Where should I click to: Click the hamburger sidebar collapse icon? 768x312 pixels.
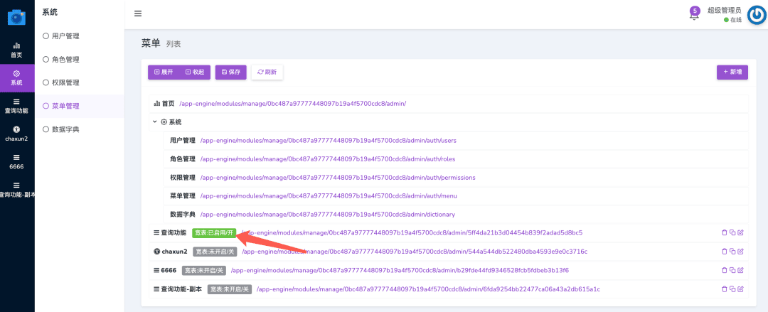[x=138, y=14]
